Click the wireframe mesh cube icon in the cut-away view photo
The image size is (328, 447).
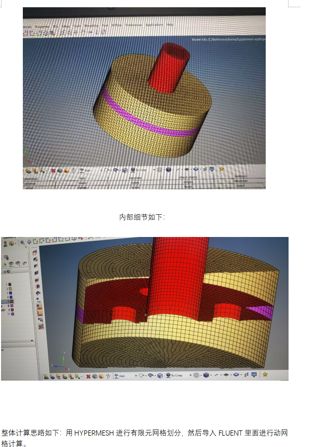196,375
